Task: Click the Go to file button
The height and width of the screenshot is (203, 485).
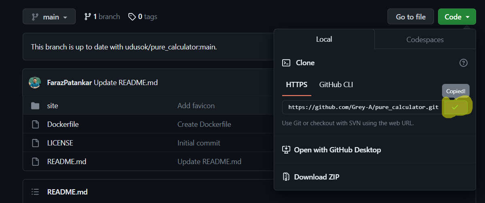Action: [x=411, y=17]
